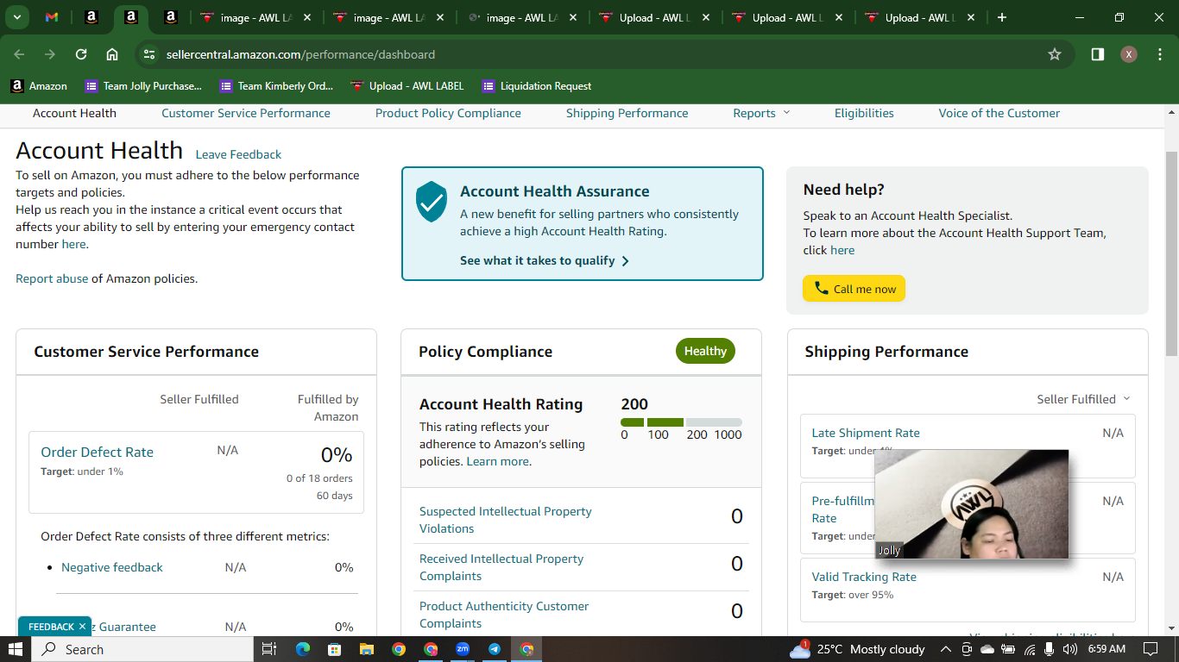This screenshot has height=662, width=1179.
Task: Open Received Intellectual Property Complaints link
Action: [x=501, y=567]
